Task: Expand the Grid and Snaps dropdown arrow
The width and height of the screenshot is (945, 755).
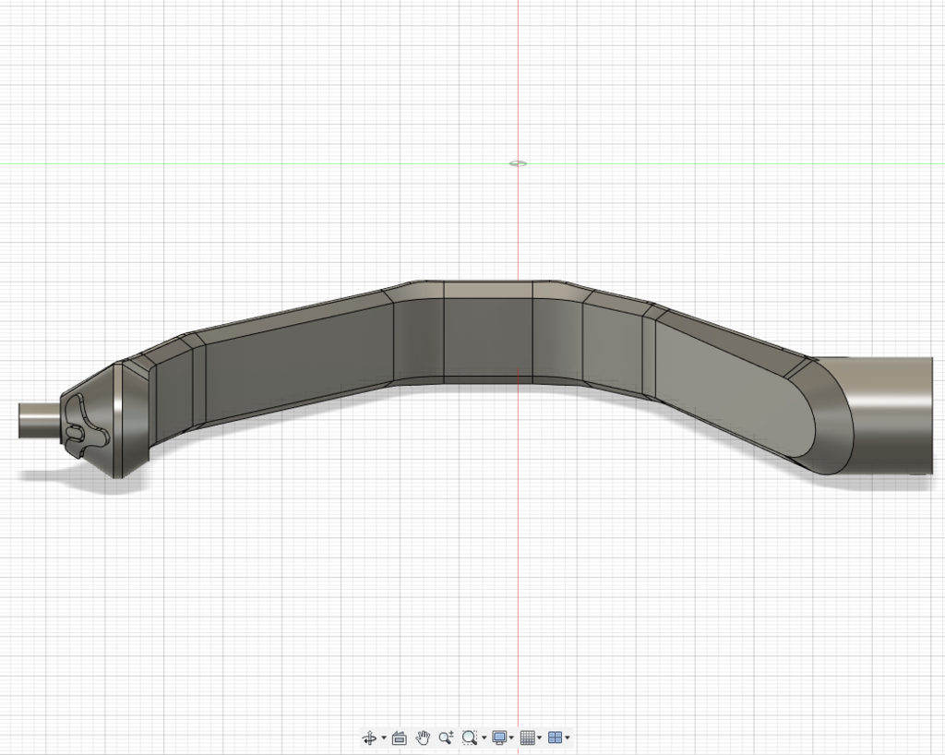Action: tap(539, 737)
